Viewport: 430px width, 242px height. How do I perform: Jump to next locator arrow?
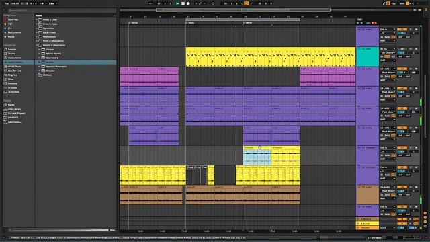pos(361,23)
